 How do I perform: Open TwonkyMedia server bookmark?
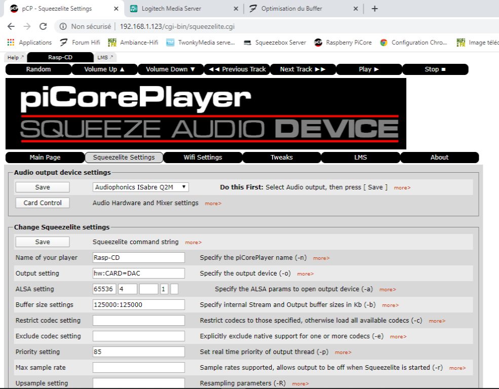(x=201, y=43)
